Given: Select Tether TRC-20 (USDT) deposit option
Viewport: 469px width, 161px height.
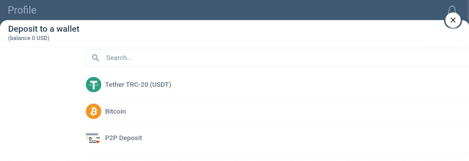Looking at the screenshot, I should pos(277,85).
